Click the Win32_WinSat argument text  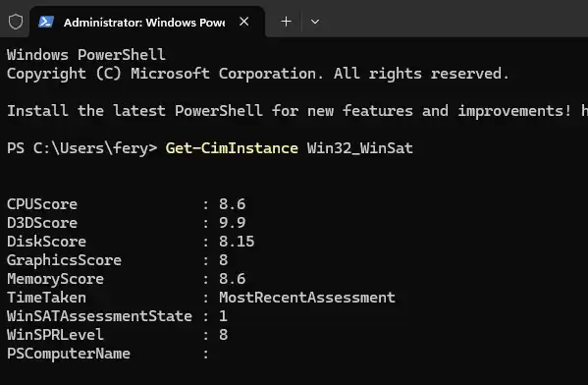tap(360, 148)
